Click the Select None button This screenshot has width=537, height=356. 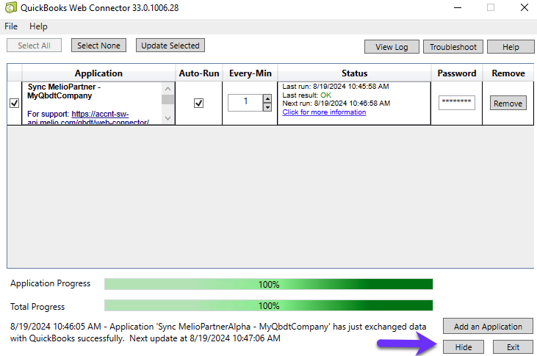tap(98, 46)
